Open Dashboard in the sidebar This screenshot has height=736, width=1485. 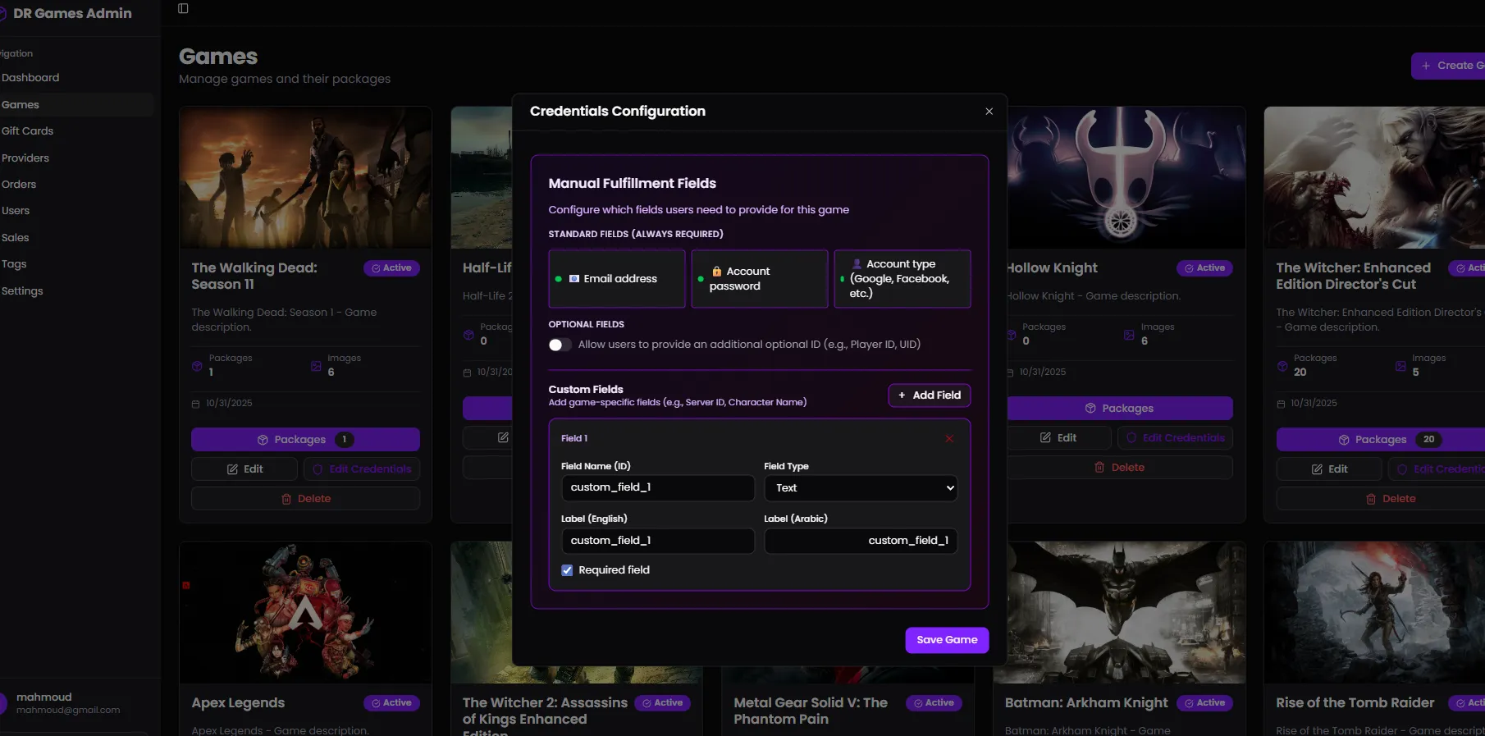[30, 78]
